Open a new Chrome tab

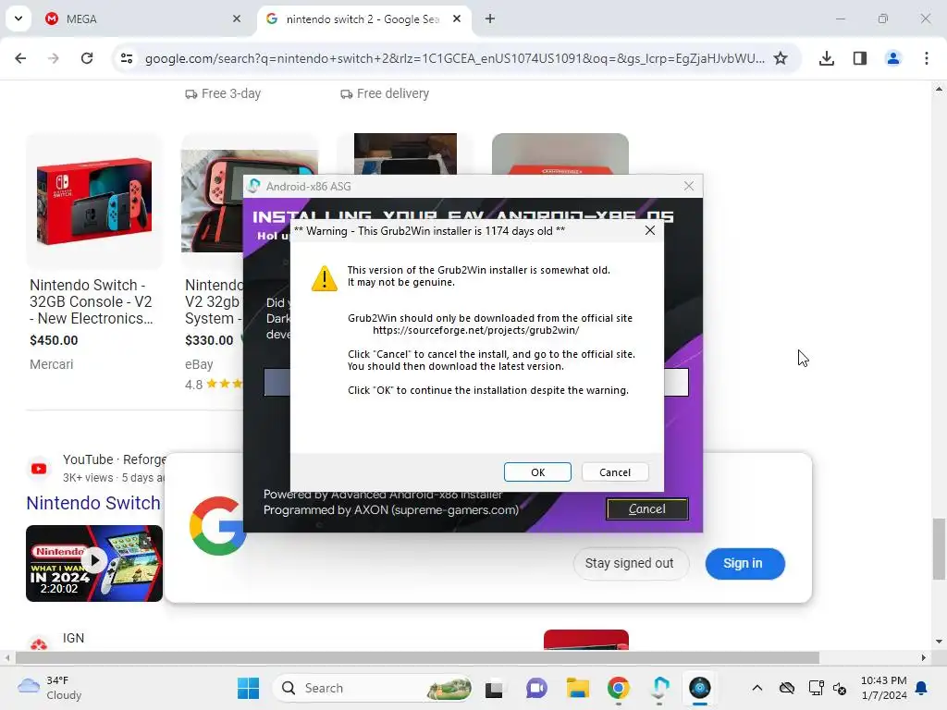(x=490, y=18)
